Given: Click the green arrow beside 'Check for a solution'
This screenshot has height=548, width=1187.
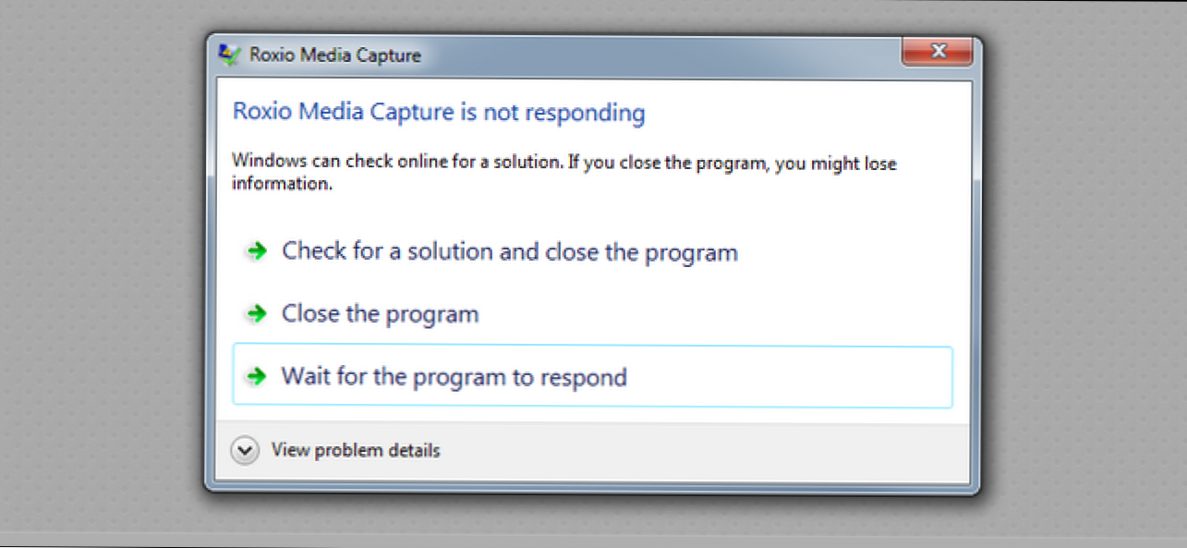Looking at the screenshot, I should click(256, 251).
